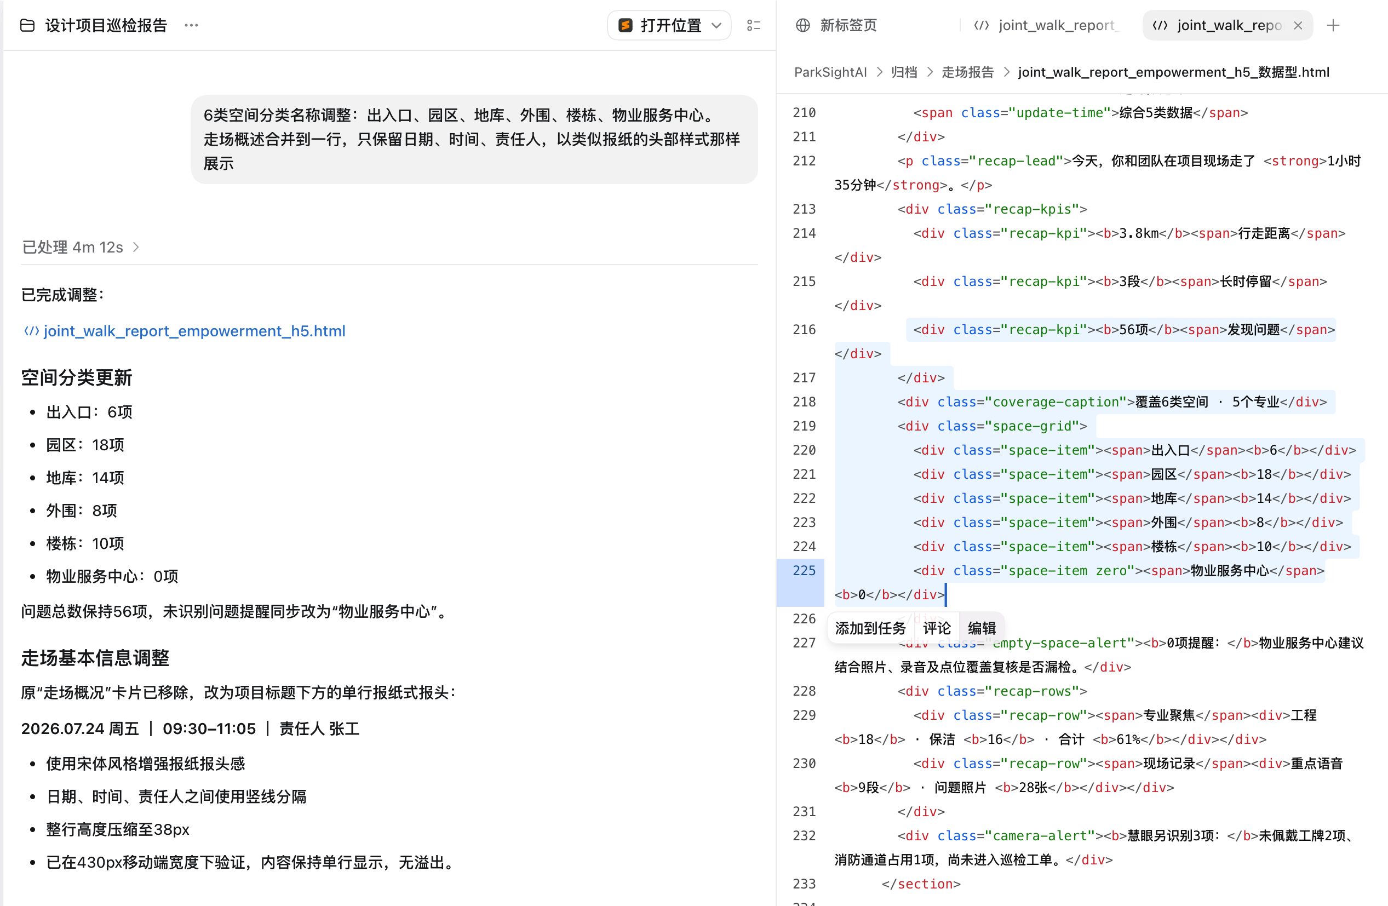The width and height of the screenshot is (1388, 906).
Task: Expand the 打开位置 dropdown arrow
Action: (717, 25)
